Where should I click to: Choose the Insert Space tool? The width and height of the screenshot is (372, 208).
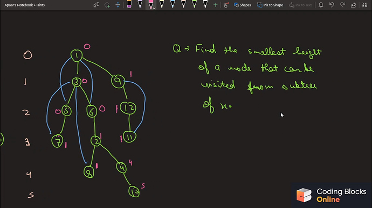click(x=118, y=5)
